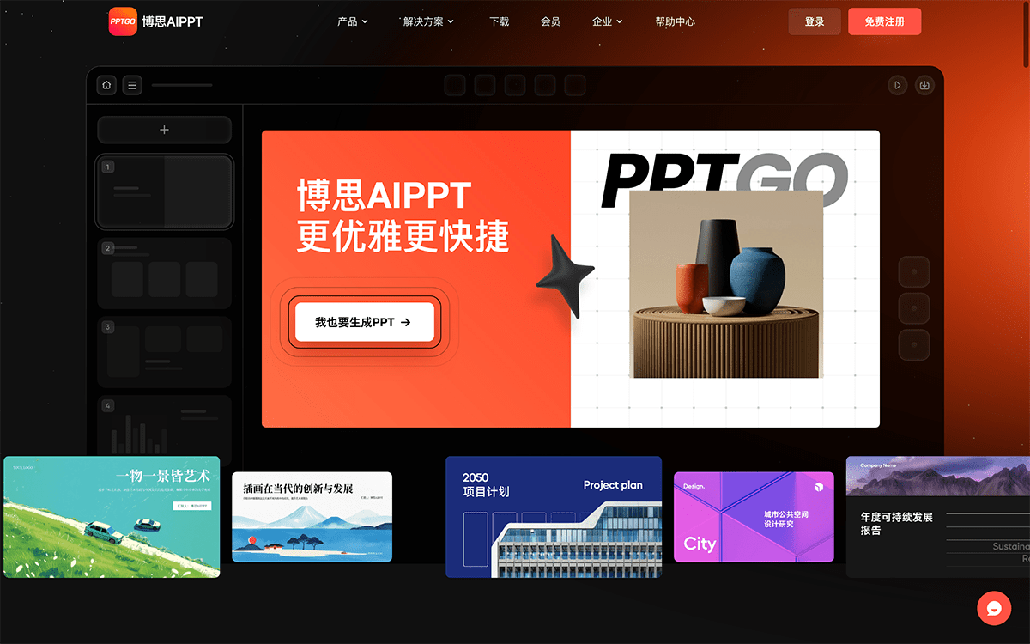Click the 我也要生成PPT button
1030x644 pixels.
pyautogui.click(x=364, y=322)
